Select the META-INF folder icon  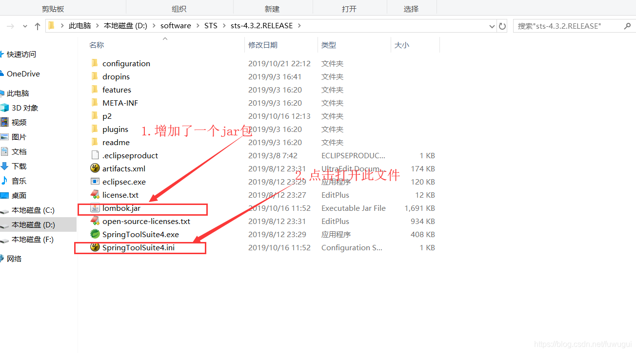[x=95, y=103]
